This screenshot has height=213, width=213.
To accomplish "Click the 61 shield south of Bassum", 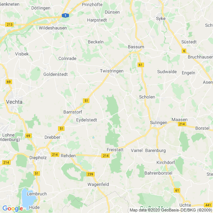I will pos(141,65).
